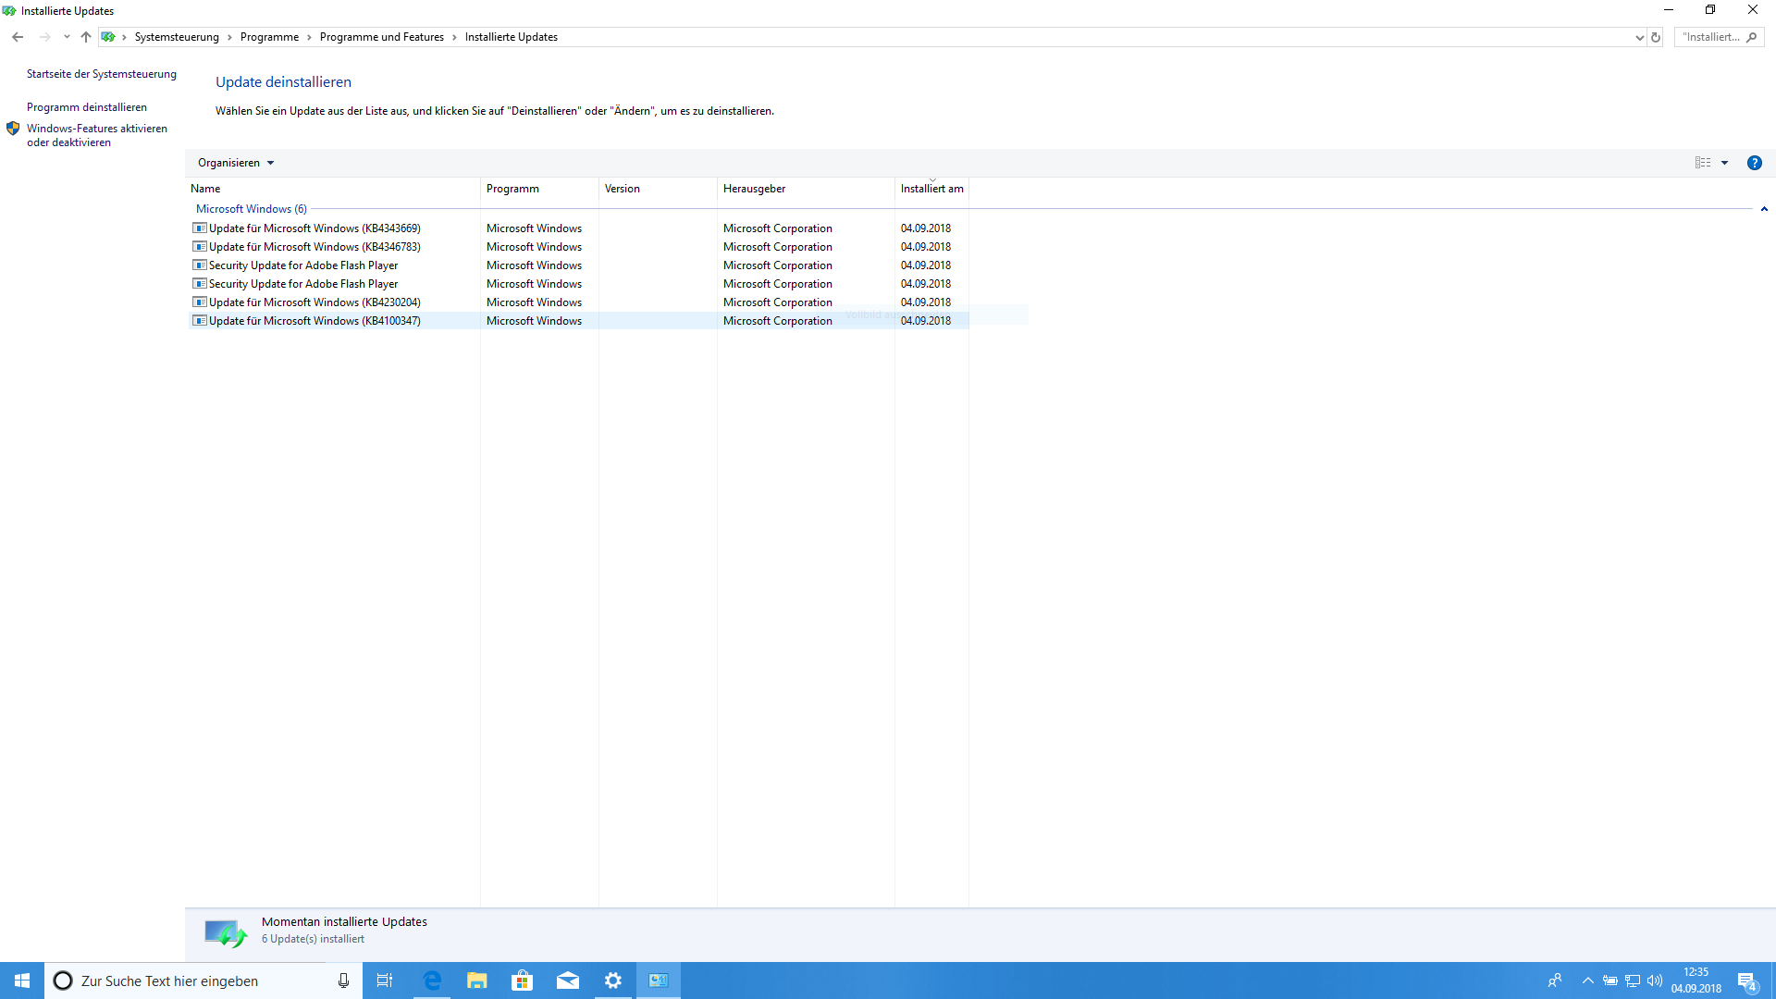Collapse the Microsoft Windows (6) group
1776x999 pixels.
click(1764, 209)
